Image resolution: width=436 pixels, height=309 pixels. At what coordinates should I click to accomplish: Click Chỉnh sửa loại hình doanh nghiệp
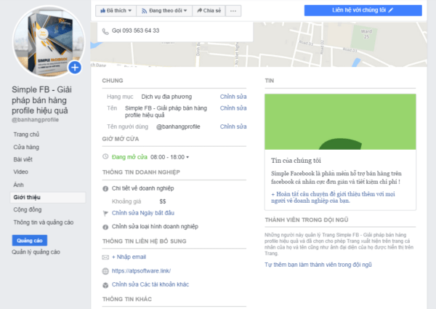pos(155,227)
